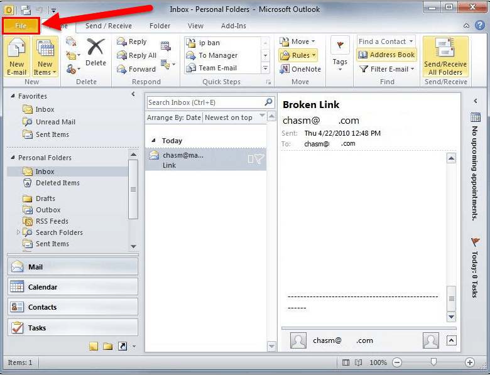Image resolution: width=490 pixels, height=375 pixels.
Task: Open the Rules dropdown
Action: 298,55
